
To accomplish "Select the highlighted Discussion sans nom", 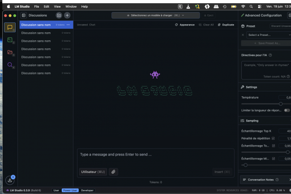I will pos(46,25).
